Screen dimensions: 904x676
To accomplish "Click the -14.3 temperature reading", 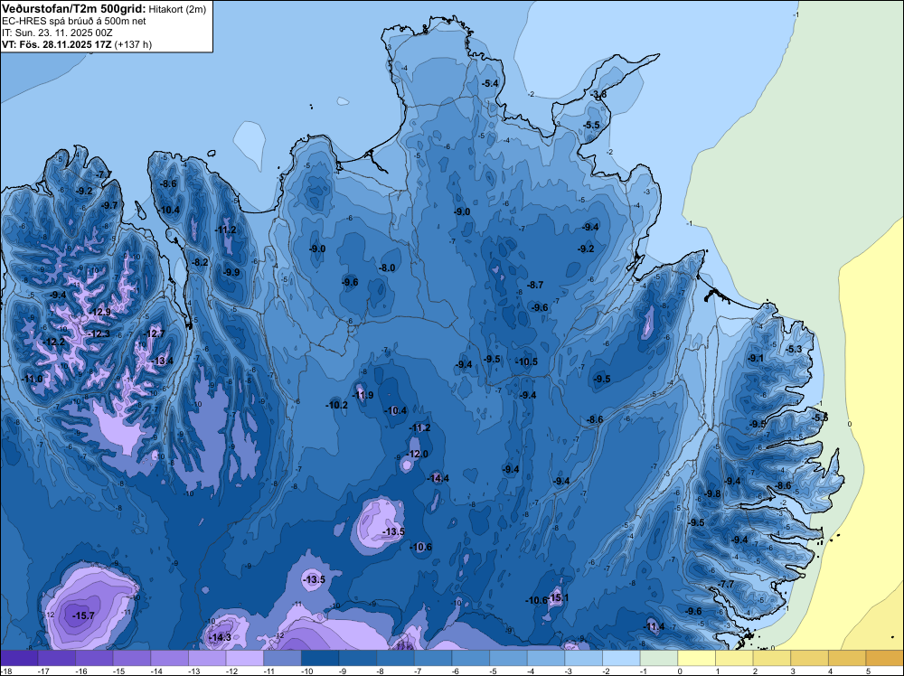I will [221, 637].
